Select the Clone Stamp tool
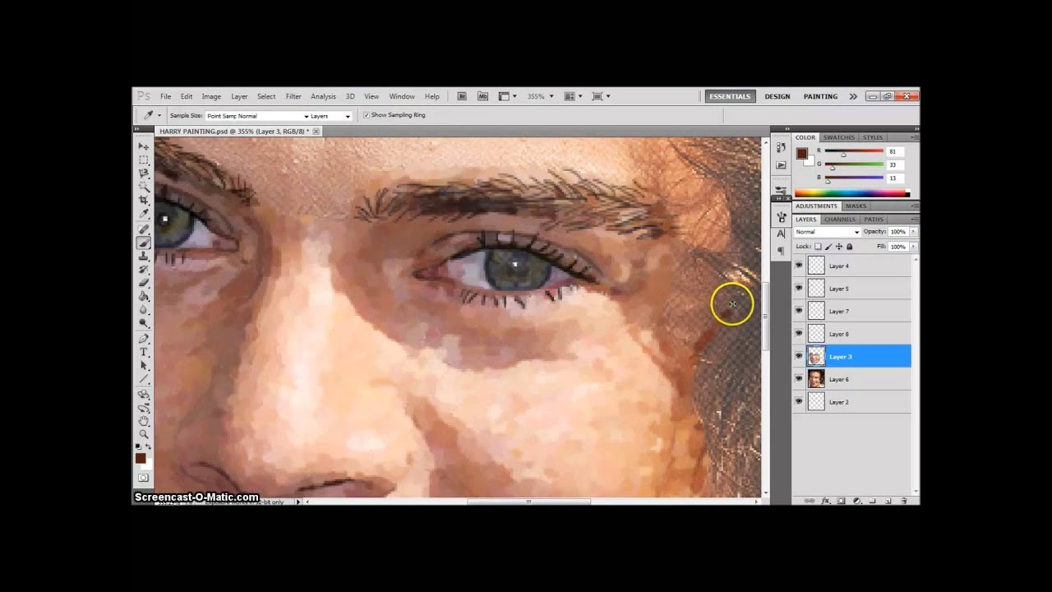Screen dimensions: 1052x592 pyautogui.click(x=144, y=256)
